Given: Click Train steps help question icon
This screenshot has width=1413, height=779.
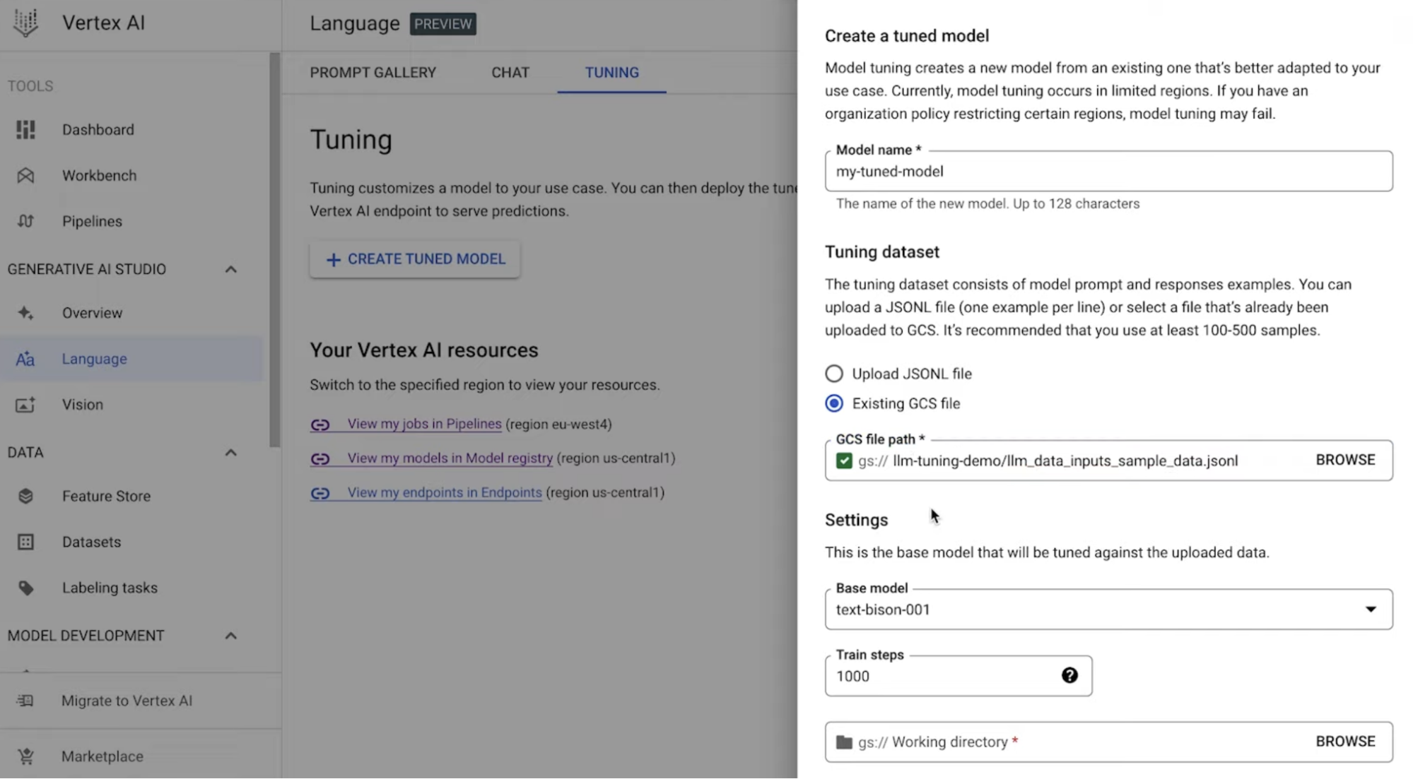Looking at the screenshot, I should 1069,676.
